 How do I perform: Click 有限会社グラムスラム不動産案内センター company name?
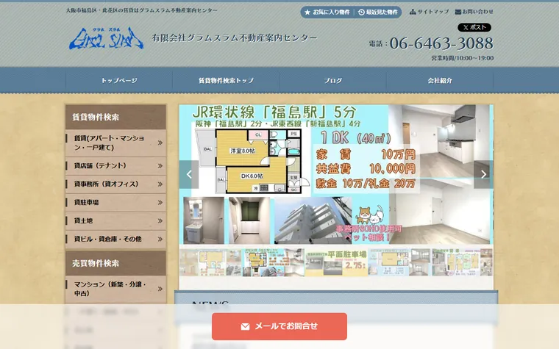tap(235, 37)
